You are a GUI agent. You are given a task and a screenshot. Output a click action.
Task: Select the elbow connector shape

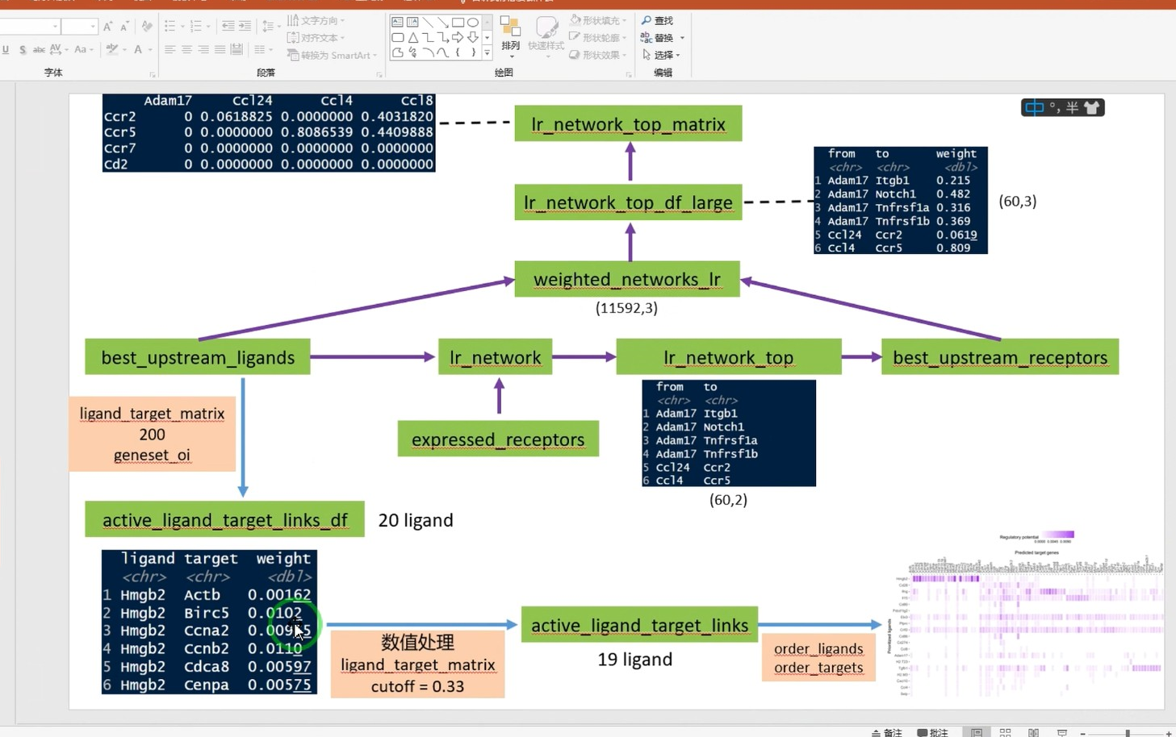[x=428, y=37]
